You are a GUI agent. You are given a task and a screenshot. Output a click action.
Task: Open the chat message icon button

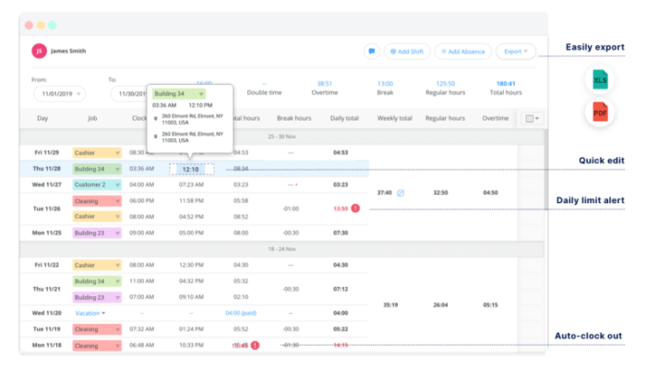(x=372, y=52)
